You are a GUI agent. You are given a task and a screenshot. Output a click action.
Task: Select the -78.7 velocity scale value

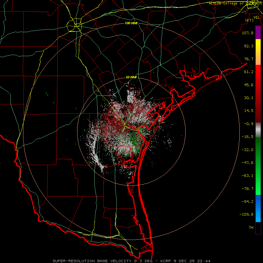[x=248, y=189]
